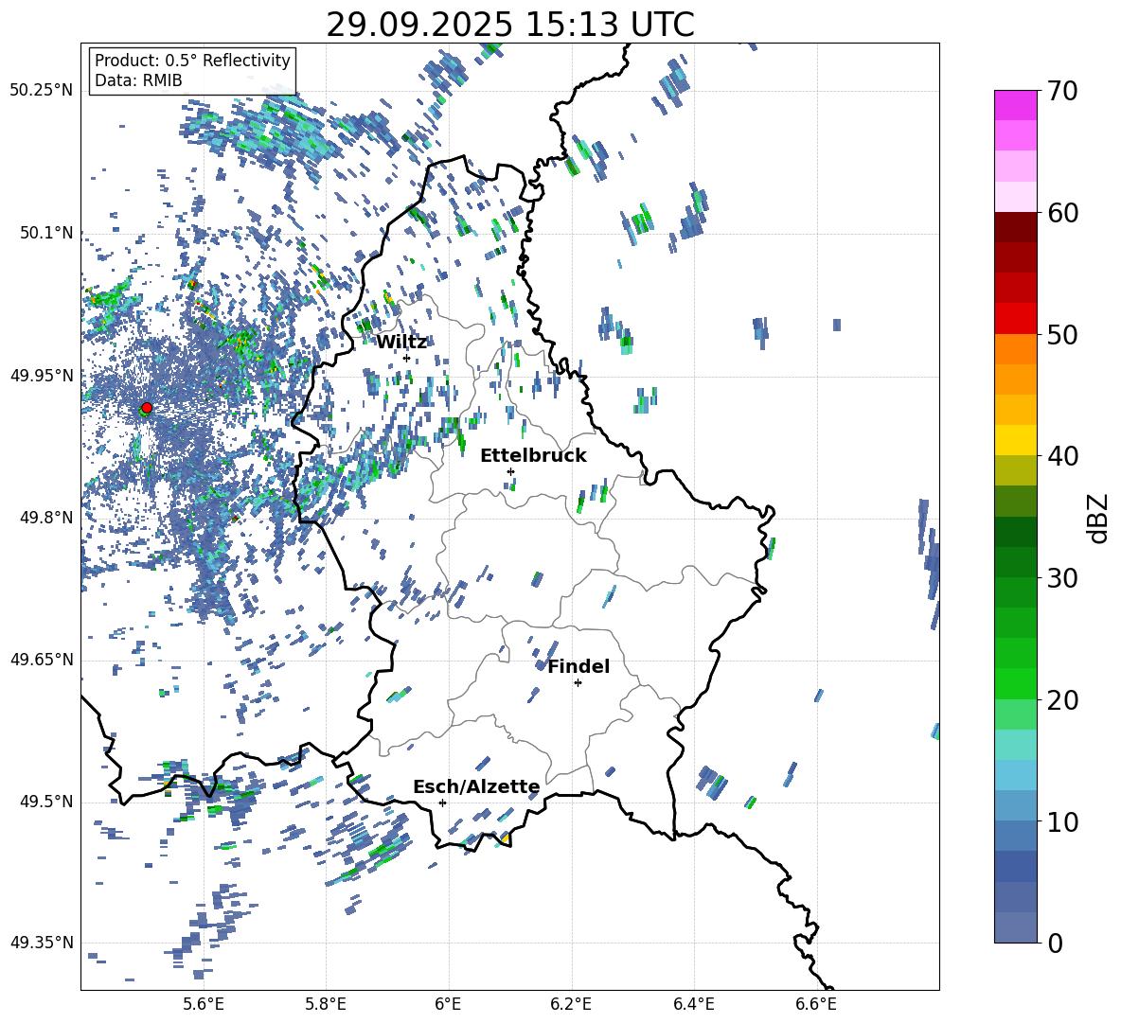This screenshot has width=1121, height=1023.
Task: Click the 50.25°N latitude label
Action: [42, 91]
